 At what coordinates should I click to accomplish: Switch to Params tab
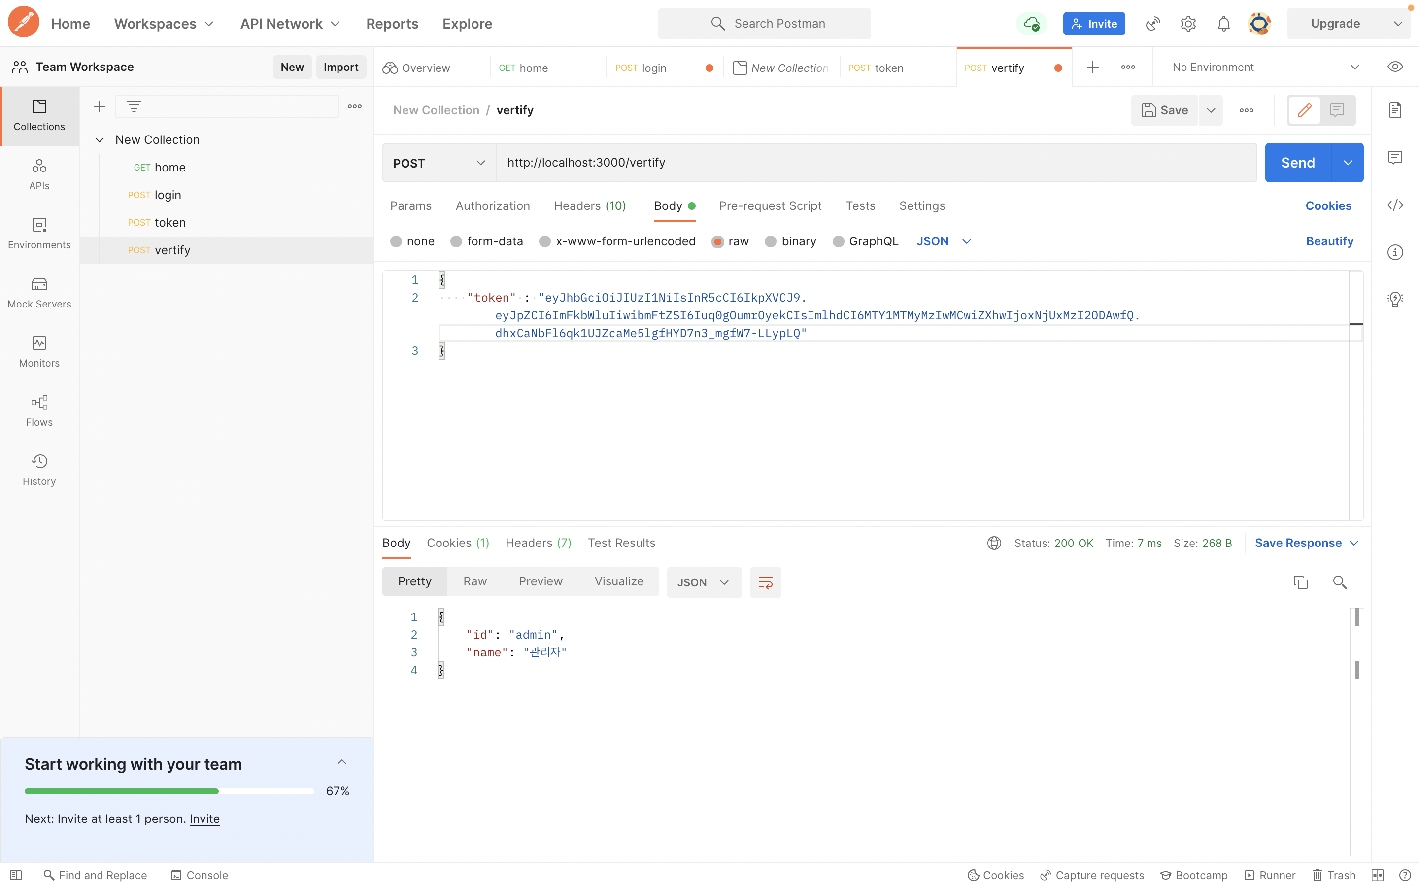[x=411, y=206]
